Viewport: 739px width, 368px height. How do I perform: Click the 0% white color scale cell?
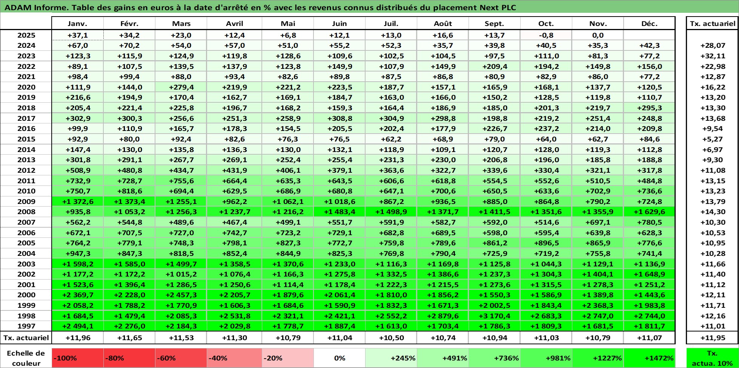click(x=339, y=358)
